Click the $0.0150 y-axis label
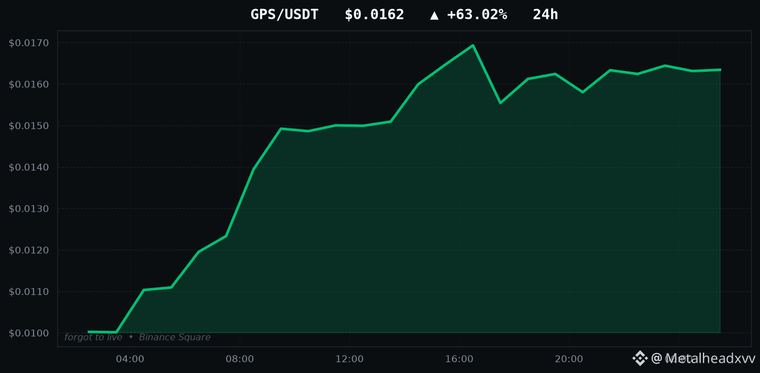The width and height of the screenshot is (760, 373). pos(29,125)
